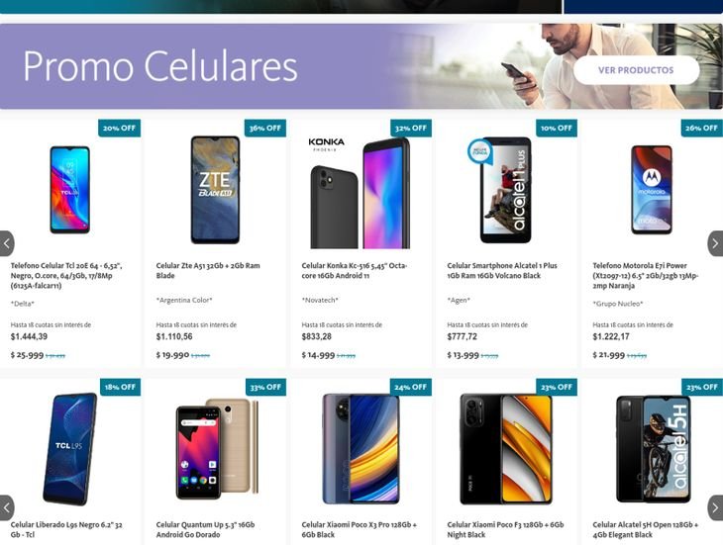This screenshot has height=545, width=723.
Task: Select the Konka Phoenix phone image
Action: tap(360, 193)
